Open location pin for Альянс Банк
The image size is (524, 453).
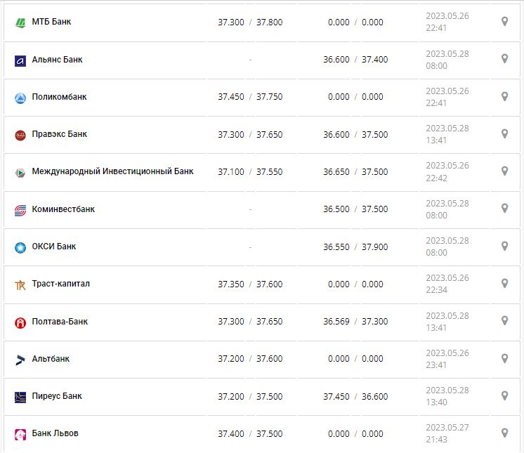coord(504,59)
